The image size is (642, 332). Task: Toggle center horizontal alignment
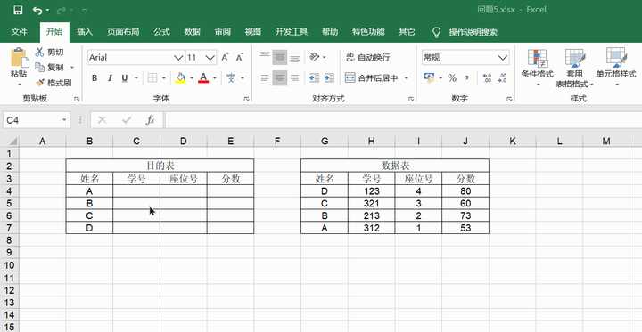coord(280,77)
